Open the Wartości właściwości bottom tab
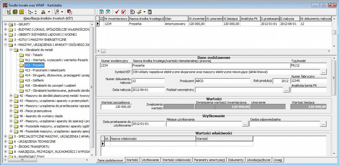Screen dimensions: 339x165 176,160
